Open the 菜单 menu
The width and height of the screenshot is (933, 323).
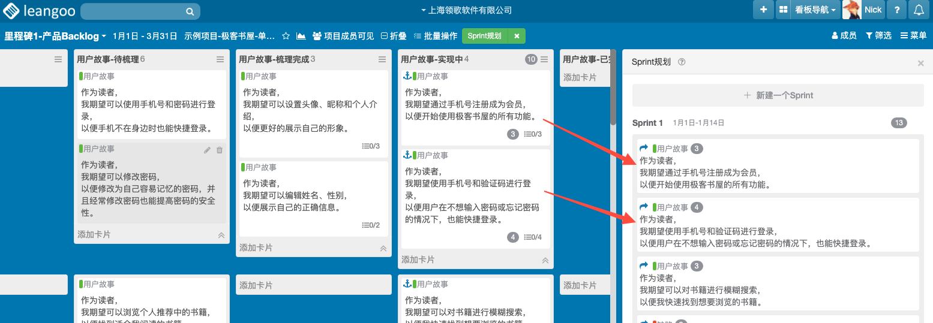913,36
